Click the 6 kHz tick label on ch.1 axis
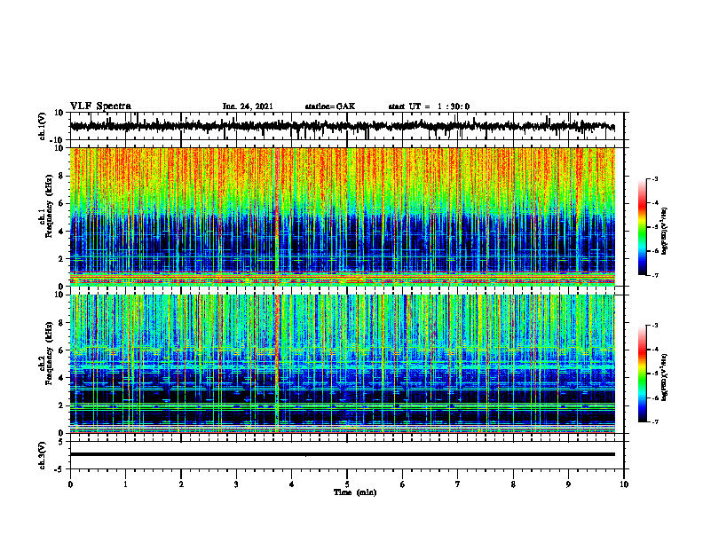This screenshot has width=703, height=543. (x=61, y=203)
